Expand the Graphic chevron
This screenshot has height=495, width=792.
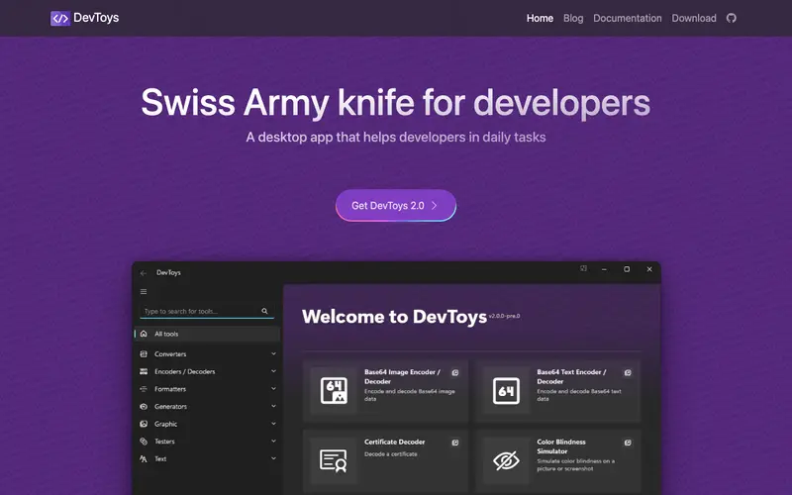pyautogui.click(x=273, y=424)
